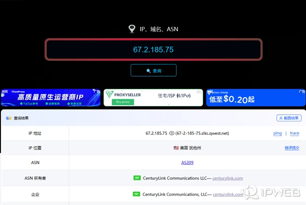Click the IP、域名、ASN heading text
The image size is (306, 205).
coord(159,29)
